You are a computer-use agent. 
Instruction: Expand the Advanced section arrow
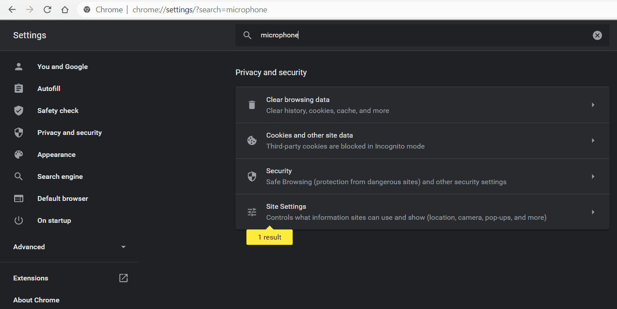click(x=124, y=247)
